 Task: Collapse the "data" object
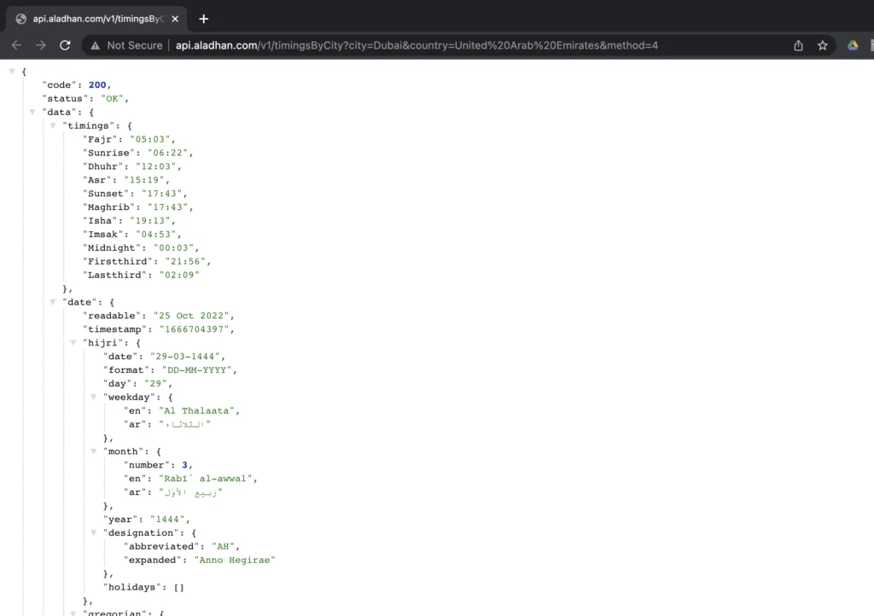32,112
